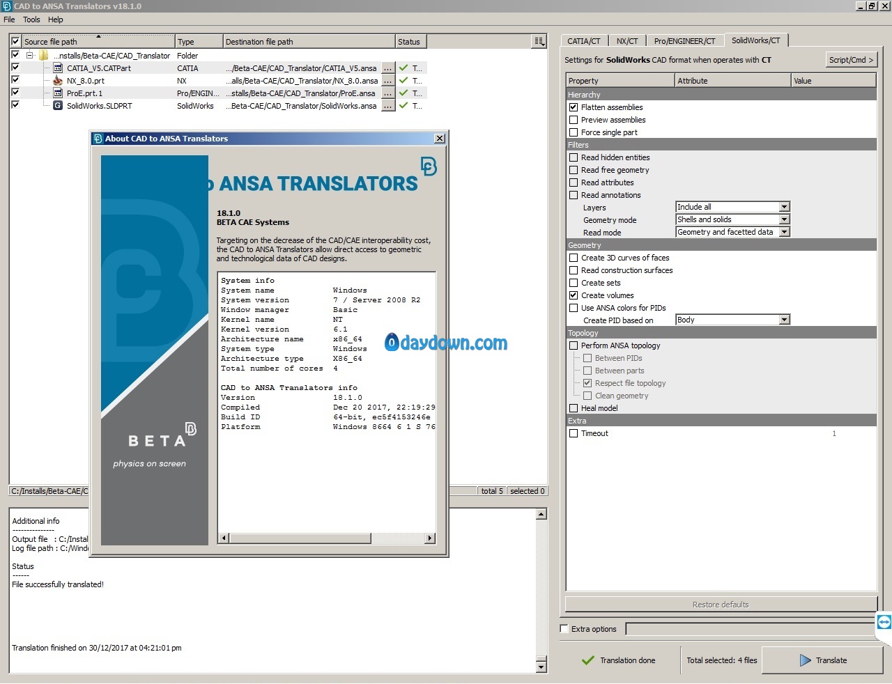Enable Preview assemblies option
Viewport: 892px width, 684px height.
(x=574, y=120)
